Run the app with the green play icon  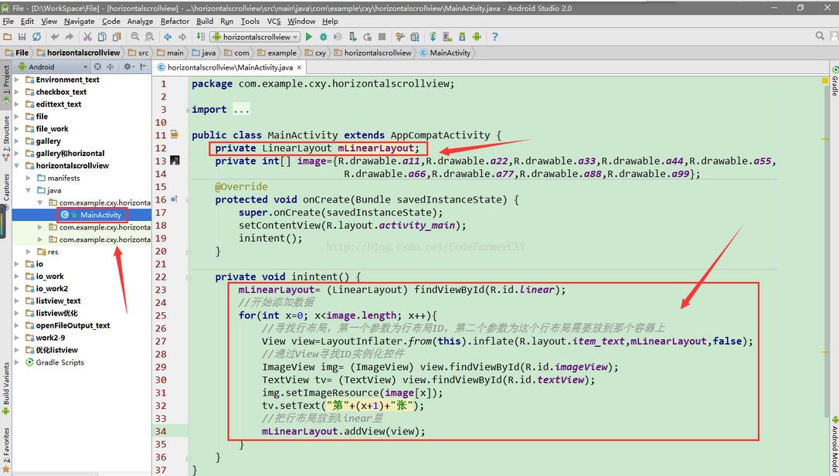309,36
